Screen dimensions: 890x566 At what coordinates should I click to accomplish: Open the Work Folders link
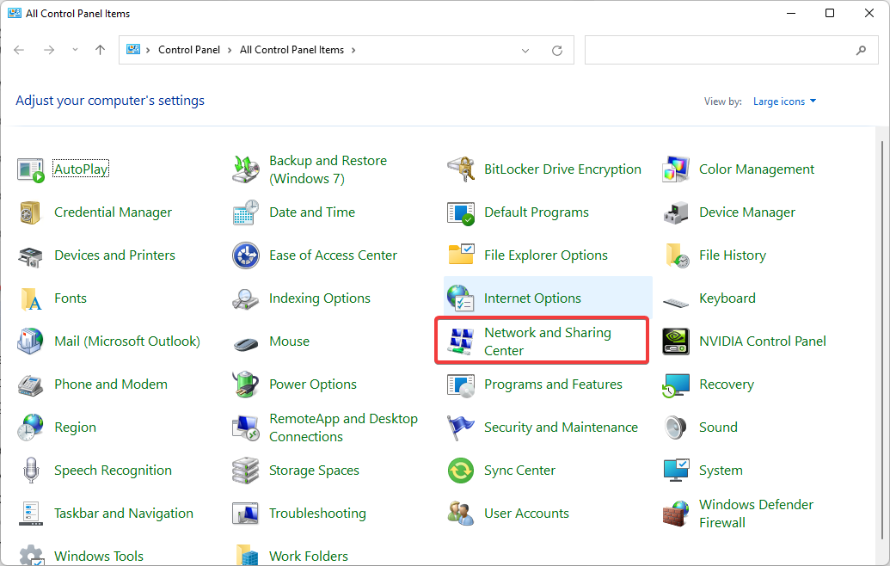309,557
